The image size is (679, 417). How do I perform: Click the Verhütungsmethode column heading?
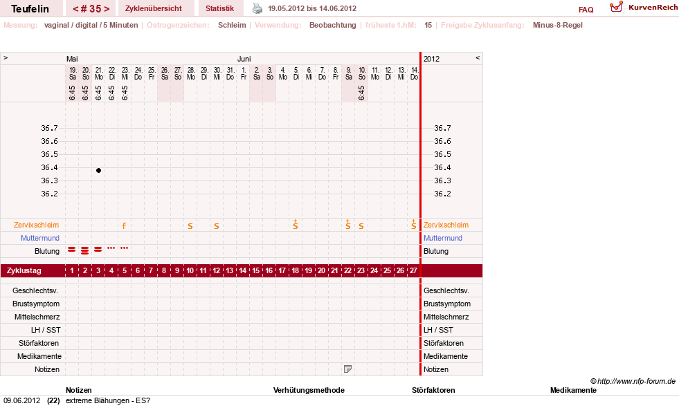pos(309,390)
